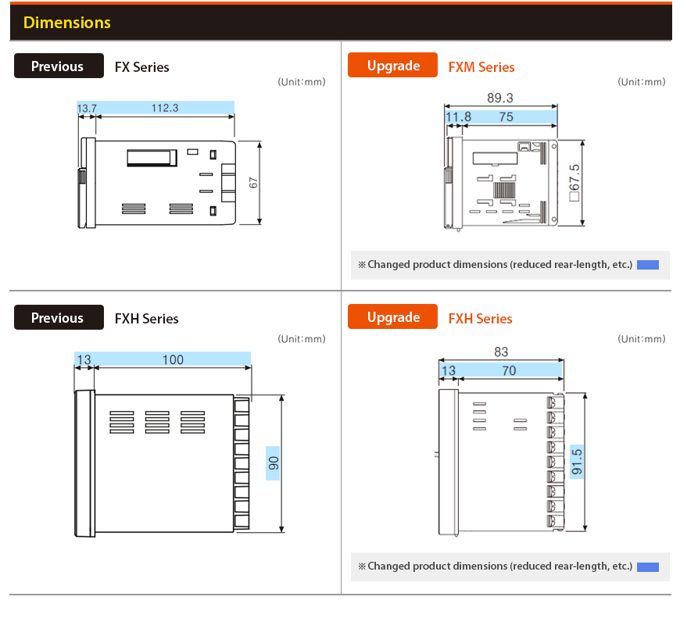Click the blue legend swatch in FXM note

(648, 265)
